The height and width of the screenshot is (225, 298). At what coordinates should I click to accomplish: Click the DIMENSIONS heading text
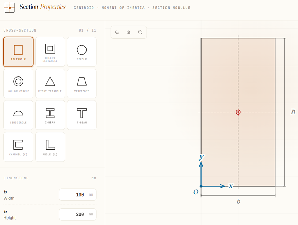coord(16,178)
